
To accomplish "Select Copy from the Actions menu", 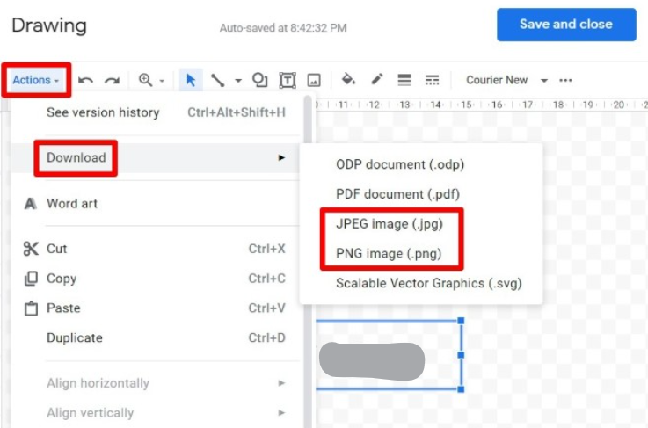I will click(x=159, y=279).
